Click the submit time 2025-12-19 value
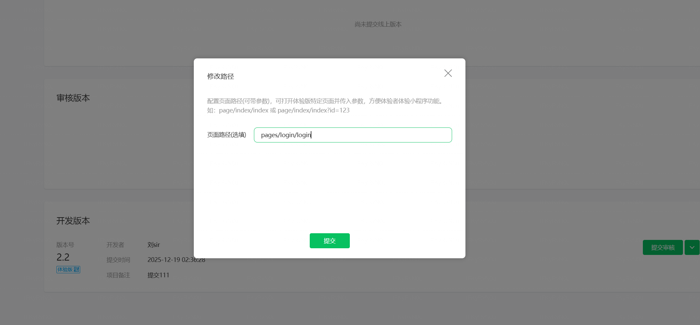Screen dimensions: 700x325 (176, 260)
